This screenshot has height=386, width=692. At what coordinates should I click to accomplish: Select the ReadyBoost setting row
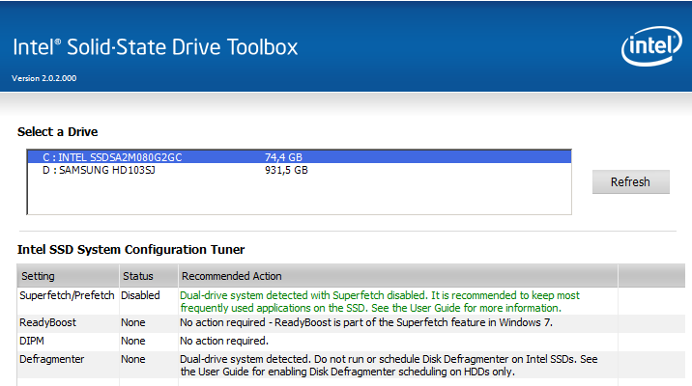pyautogui.click(x=48, y=322)
